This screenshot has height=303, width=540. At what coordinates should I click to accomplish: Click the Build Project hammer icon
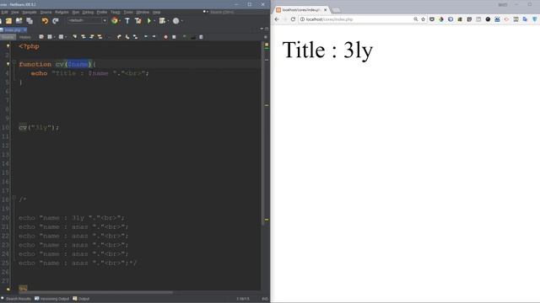[x=127, y=21]
